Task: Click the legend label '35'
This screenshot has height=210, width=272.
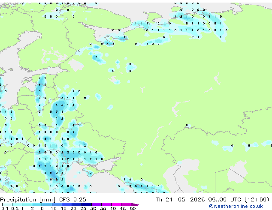Action: coord(103,208)
